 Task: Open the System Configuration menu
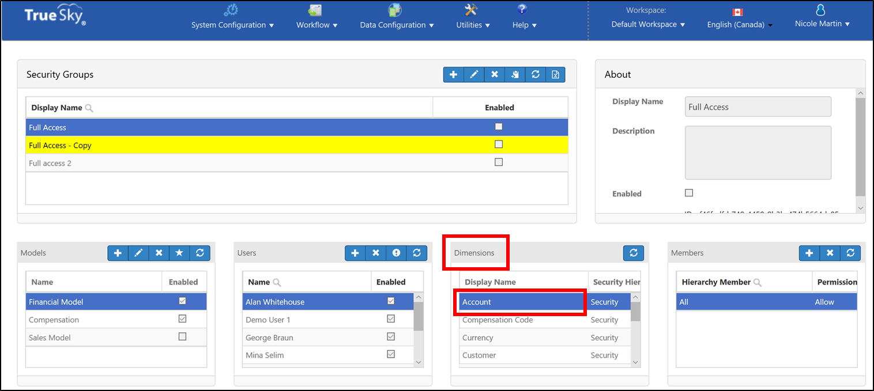232,25
